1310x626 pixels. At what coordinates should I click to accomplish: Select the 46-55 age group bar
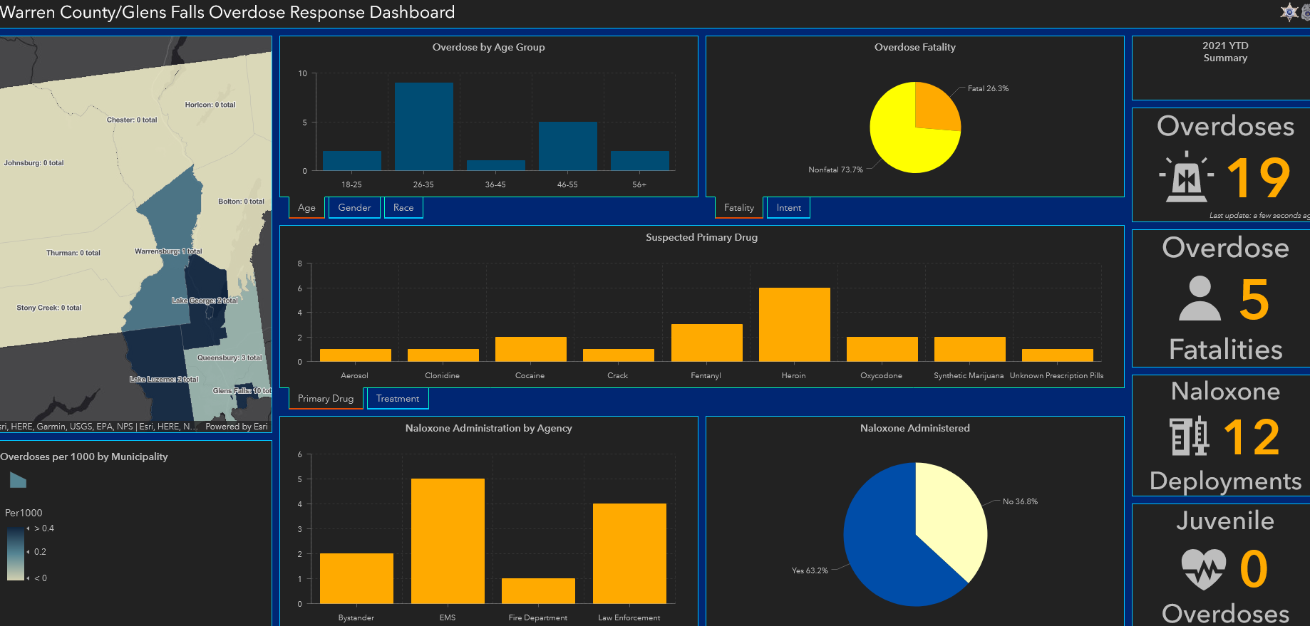tap(568, 146)
